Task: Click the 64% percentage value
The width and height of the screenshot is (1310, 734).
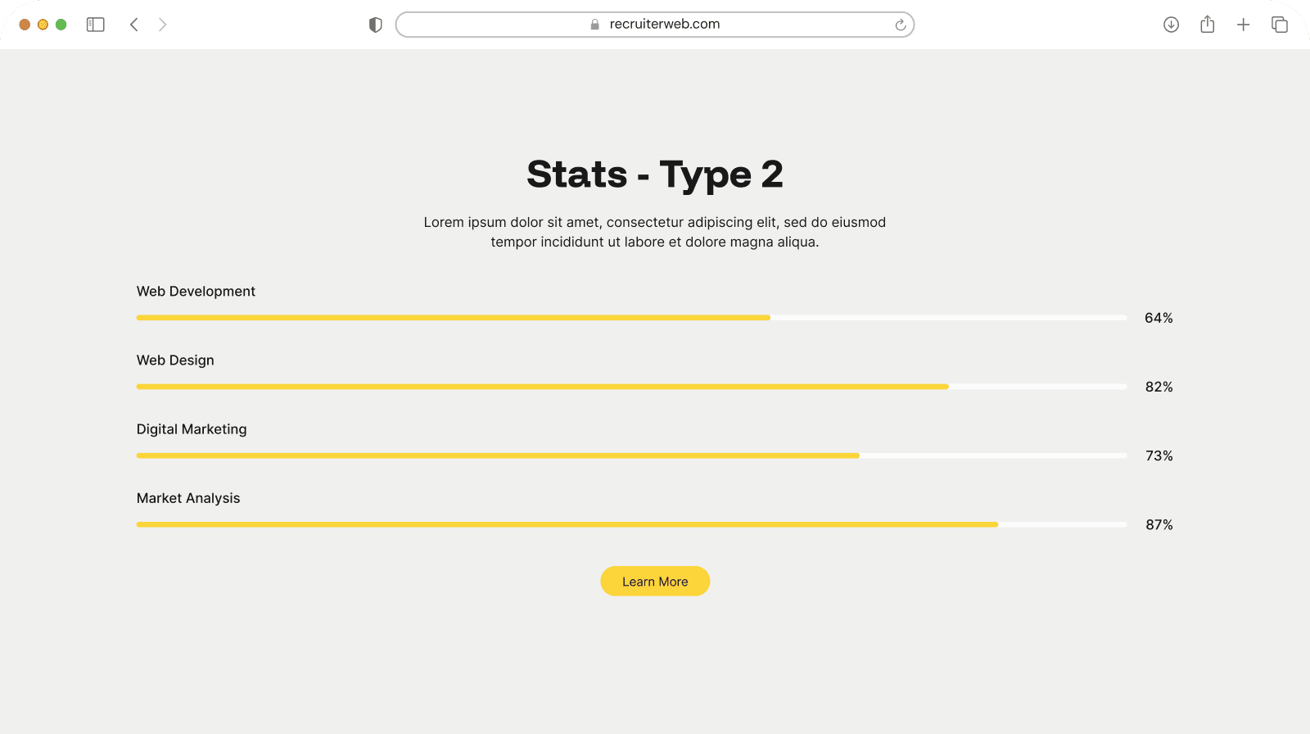Action: [x=1159, y=318]
